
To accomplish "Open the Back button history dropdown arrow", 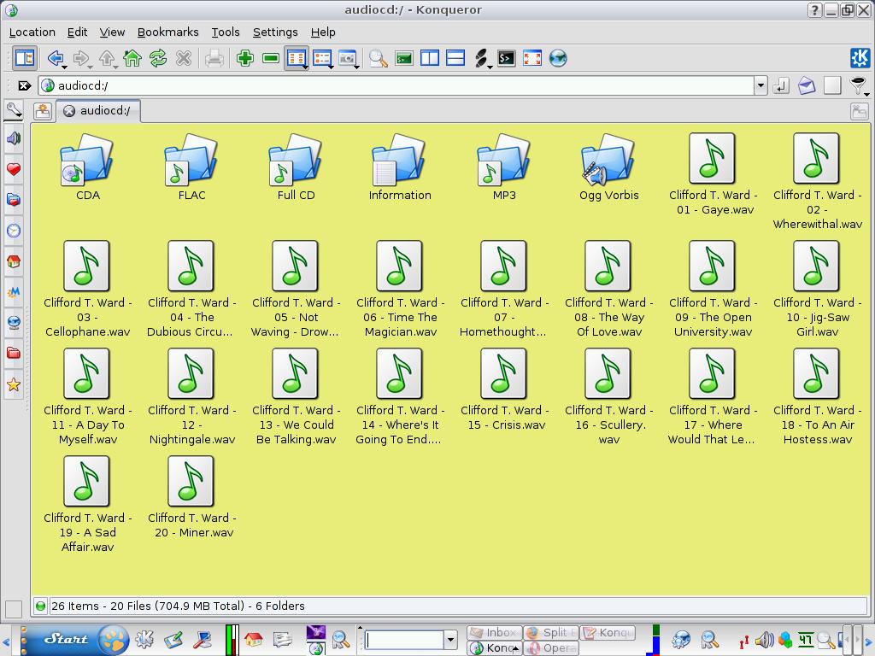I will coord(65,67).
